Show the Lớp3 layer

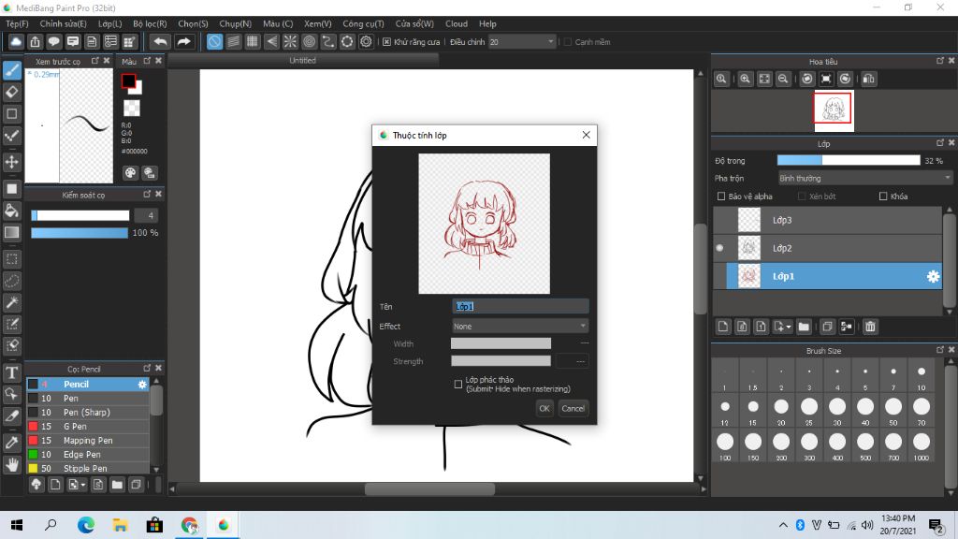[719, 220]
